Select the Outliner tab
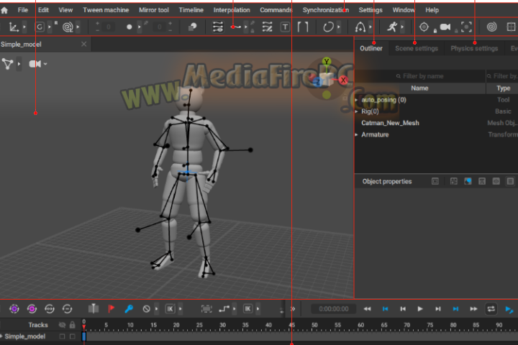Image resolution: width=518 pixels, height=345 pixels. click(371, 49)
